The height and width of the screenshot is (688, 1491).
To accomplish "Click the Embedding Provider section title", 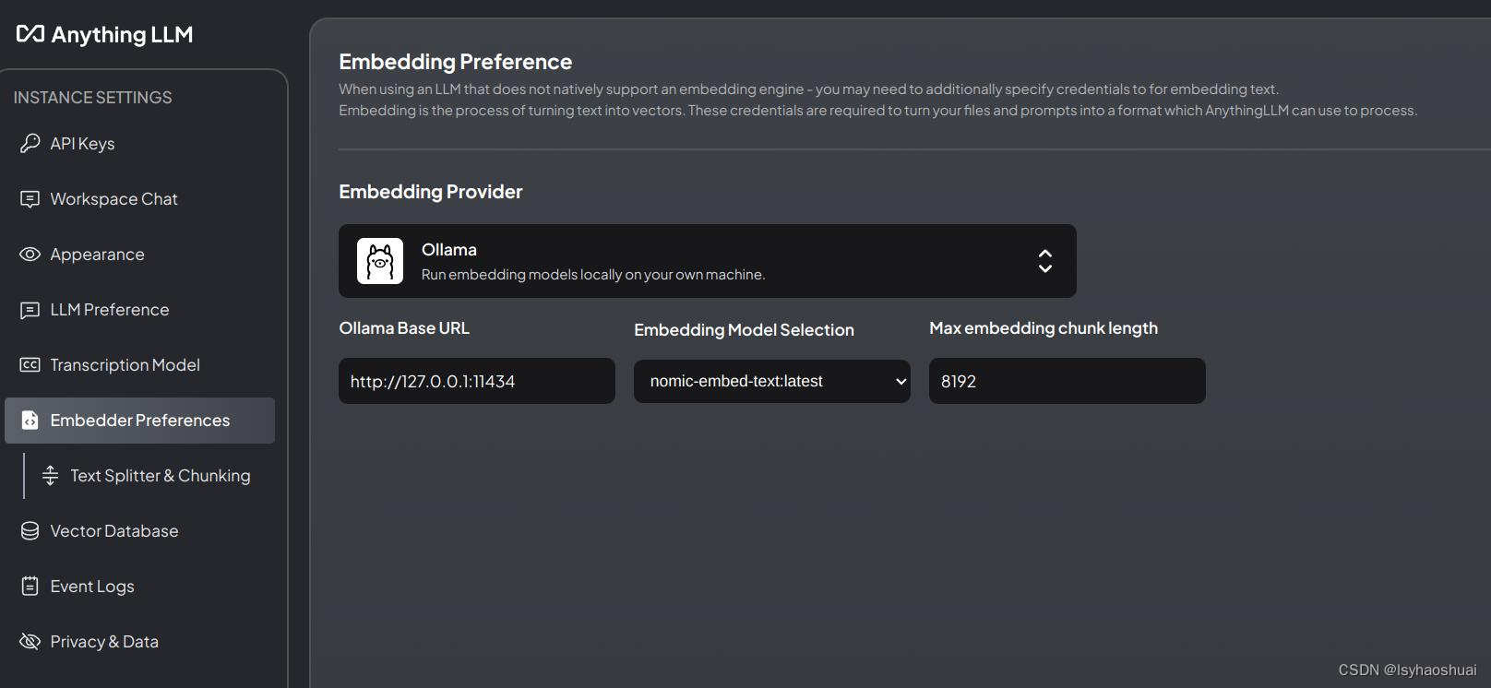I will point(431,192).
